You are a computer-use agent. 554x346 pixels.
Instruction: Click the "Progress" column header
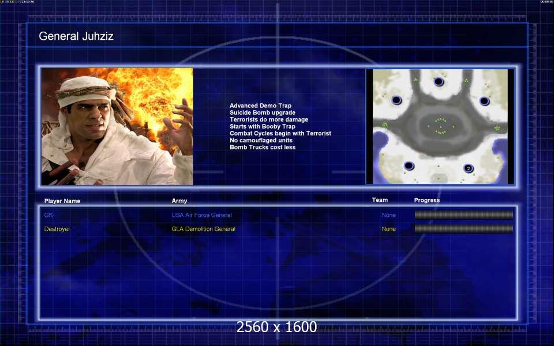(427, 200)
